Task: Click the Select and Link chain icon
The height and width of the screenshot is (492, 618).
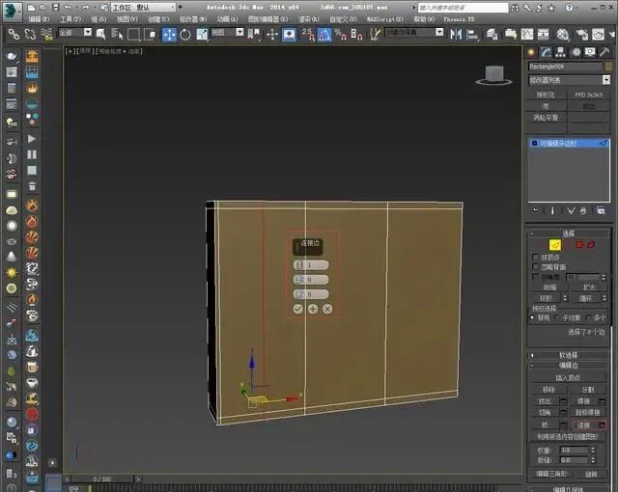Action: pyautogui.click(x=14, y=34)
